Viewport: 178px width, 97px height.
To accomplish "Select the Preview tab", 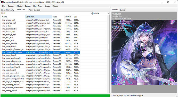I will pos(115,10).
